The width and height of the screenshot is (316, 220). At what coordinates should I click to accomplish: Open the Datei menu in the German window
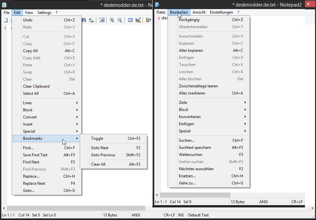coord(161,12)
